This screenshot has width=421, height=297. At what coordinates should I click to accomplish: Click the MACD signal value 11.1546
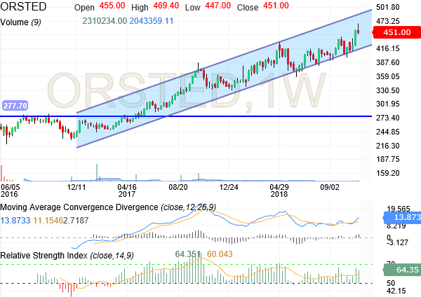pyautogui.click(x=48, y=221)
